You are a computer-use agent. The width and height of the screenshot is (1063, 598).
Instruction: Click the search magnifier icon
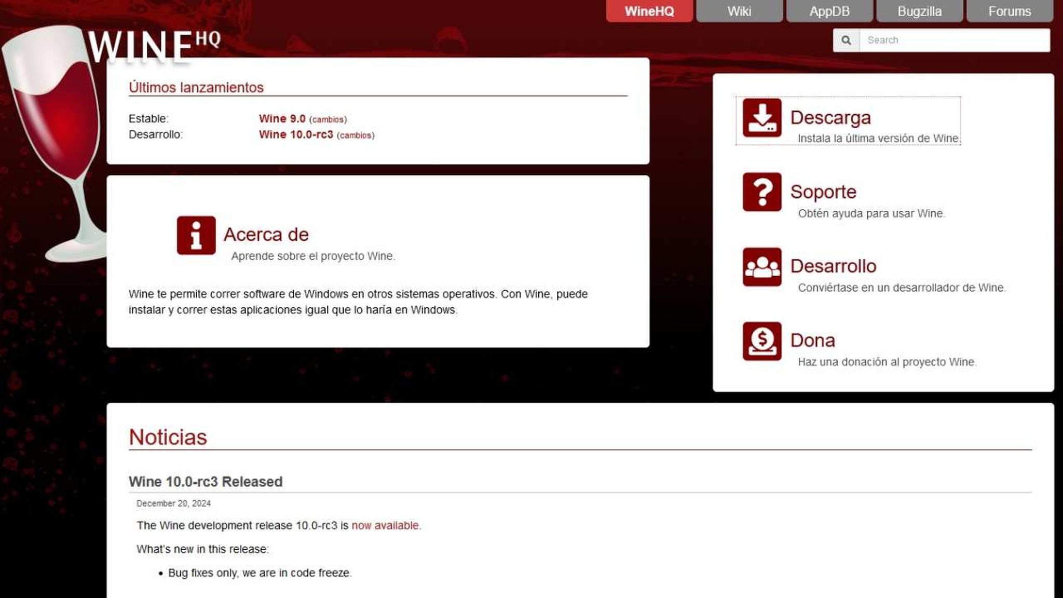pyautogui.click(x=847, y=40)
